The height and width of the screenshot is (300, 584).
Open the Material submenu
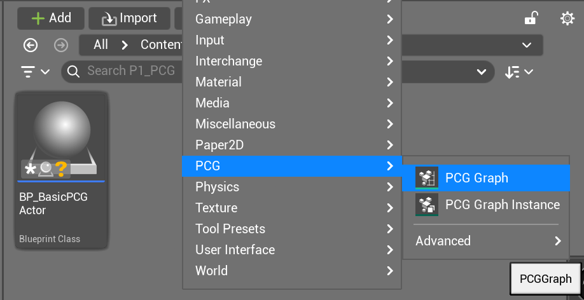pos(291,82)
